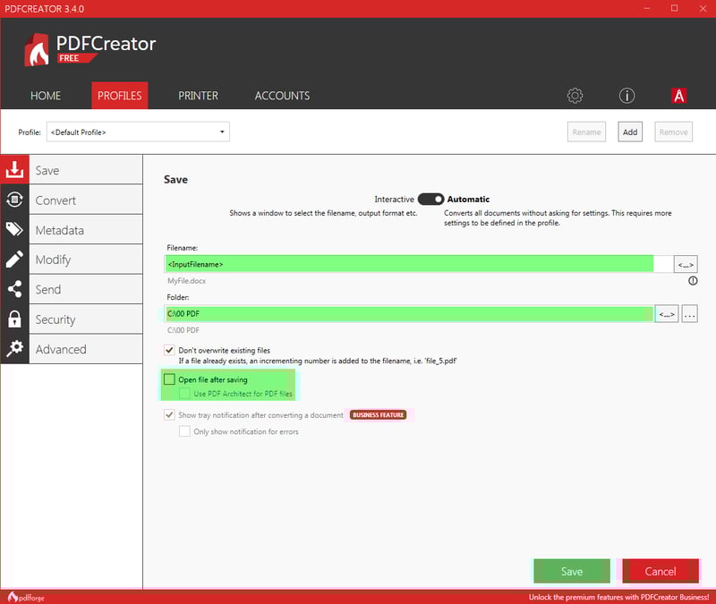Click the Send share icon
This screenshot has height=604, width=716.
tap(14, 289)
